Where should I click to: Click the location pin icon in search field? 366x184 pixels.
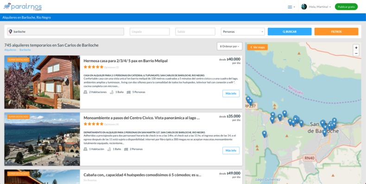click(x=10, y=31)
